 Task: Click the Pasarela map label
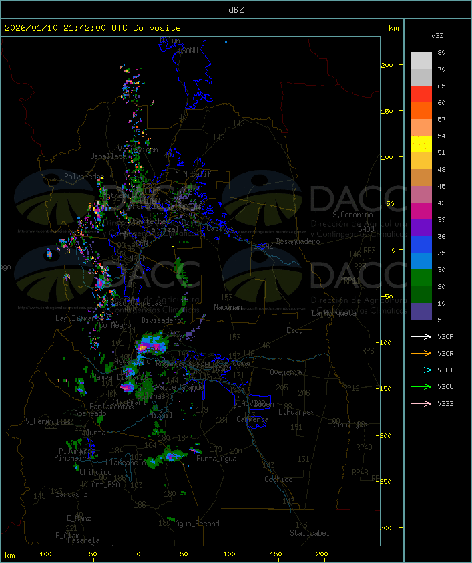83,540
